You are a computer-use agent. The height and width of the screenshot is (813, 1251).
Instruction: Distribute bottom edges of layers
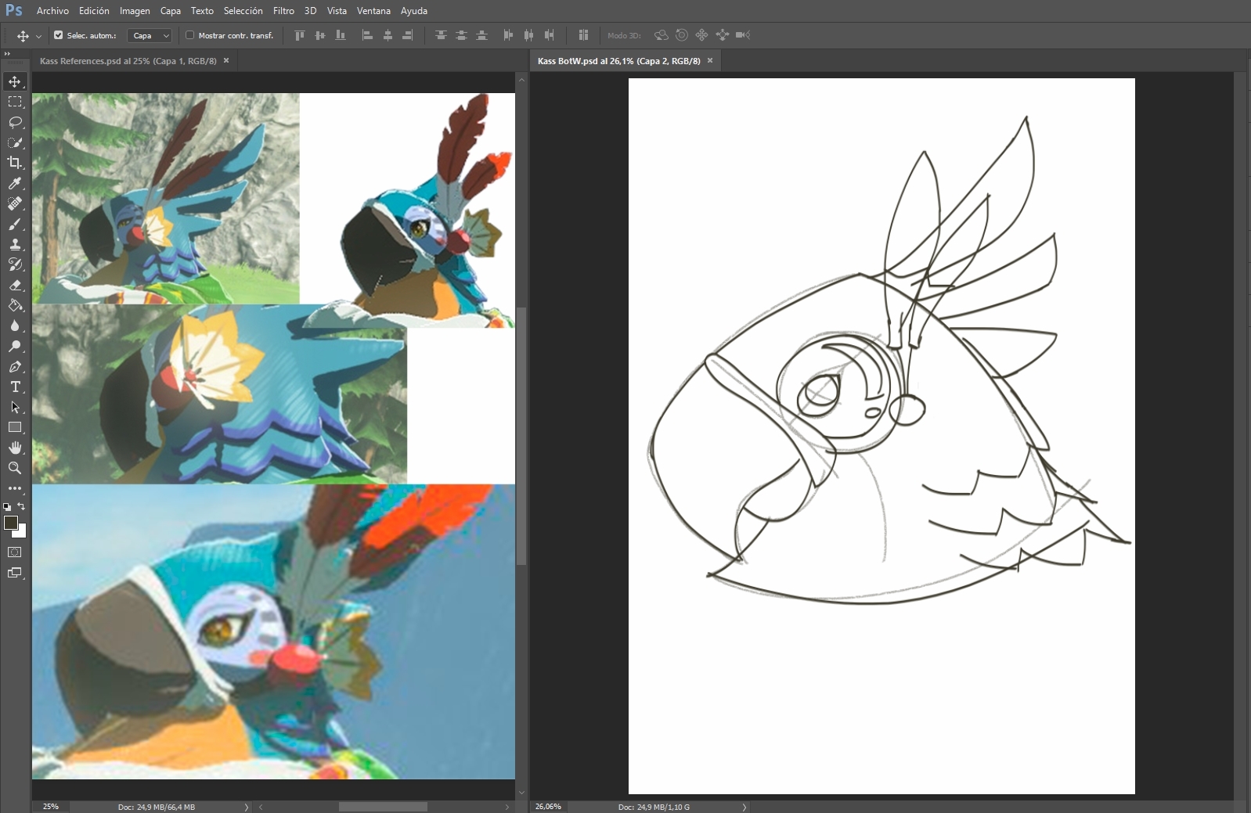481,35
